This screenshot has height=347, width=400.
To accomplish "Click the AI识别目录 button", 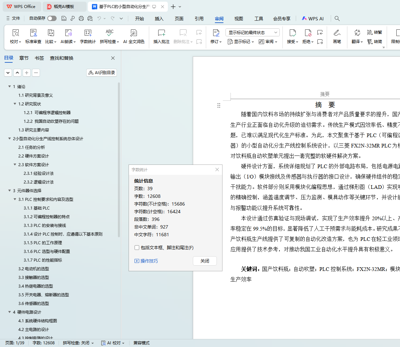I will 102,73.
